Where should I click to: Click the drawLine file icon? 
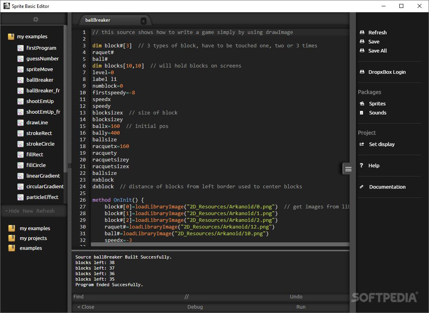point(21,123)
